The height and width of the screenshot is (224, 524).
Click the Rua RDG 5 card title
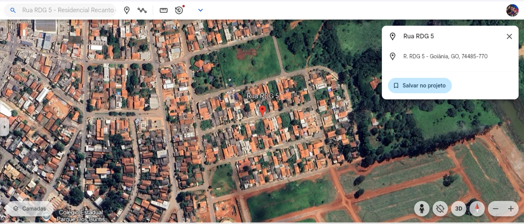point(419,36)
